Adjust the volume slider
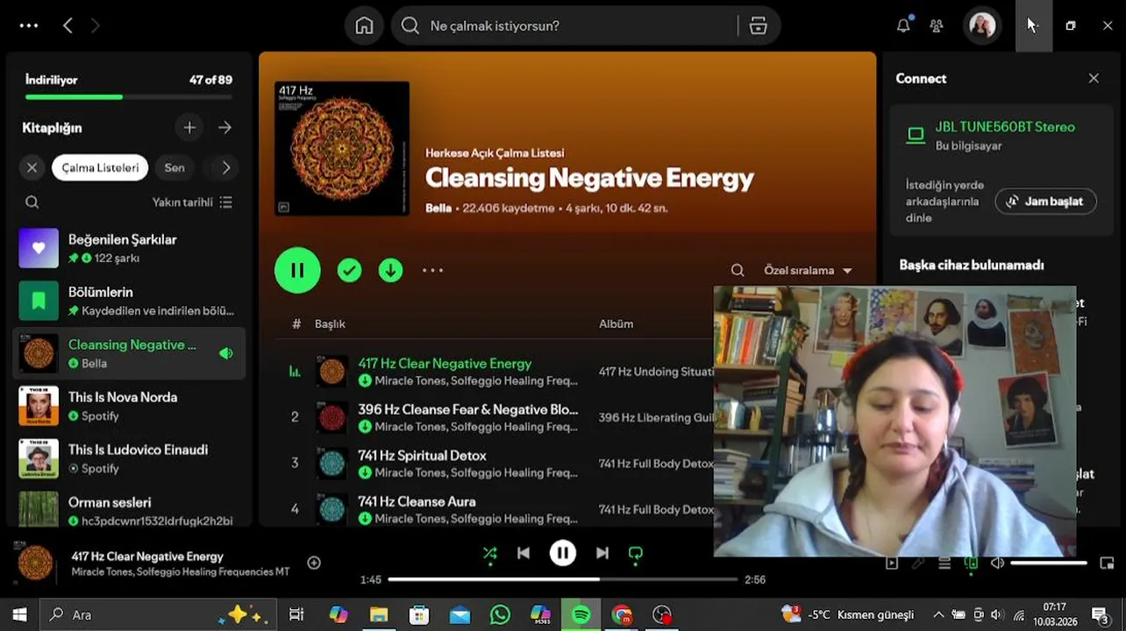Screen dimensions: 1126x631 pyautogui.click(x=1049, y=564)
